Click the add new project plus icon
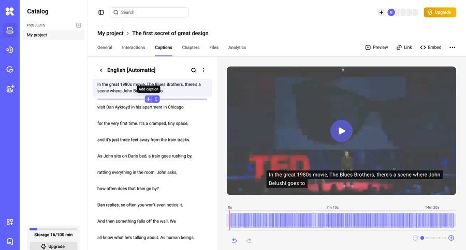 (79, 25)
